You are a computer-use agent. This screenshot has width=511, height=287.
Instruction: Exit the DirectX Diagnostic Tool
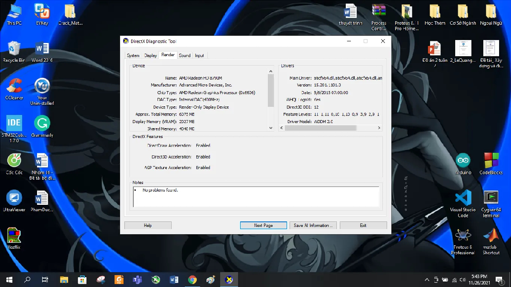(x=363, y=225)
